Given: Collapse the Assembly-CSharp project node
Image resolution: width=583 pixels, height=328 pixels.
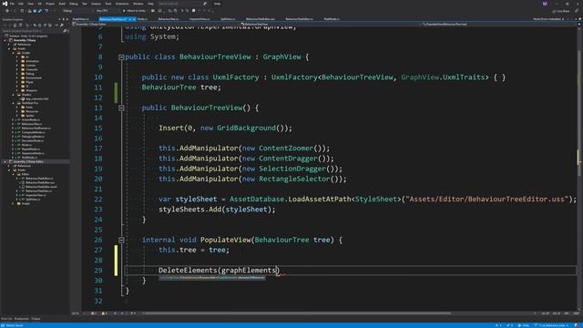Looking at the screenshot, I should click(5, 40).
